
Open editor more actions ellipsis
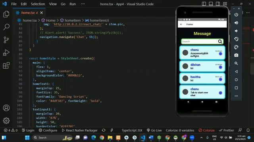[248, 13]
